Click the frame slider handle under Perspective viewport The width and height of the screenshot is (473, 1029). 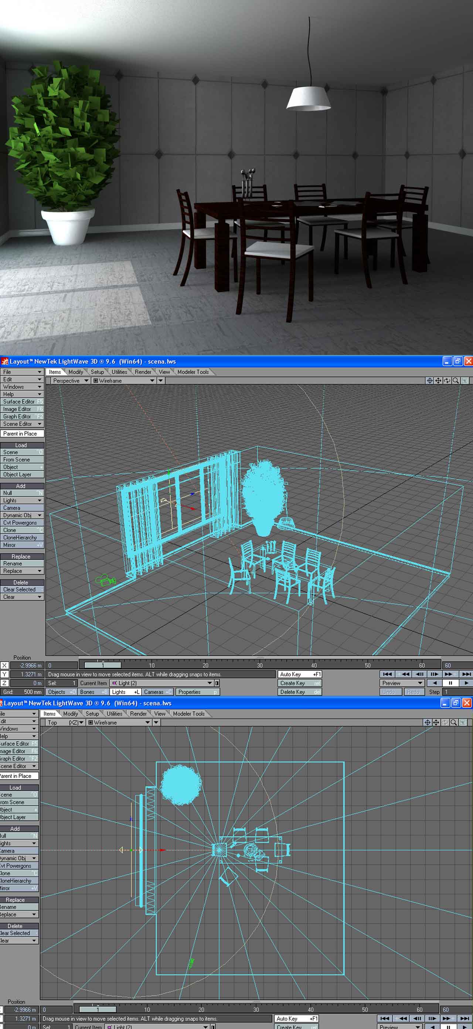pyautogui.click(x=103, y=665)
